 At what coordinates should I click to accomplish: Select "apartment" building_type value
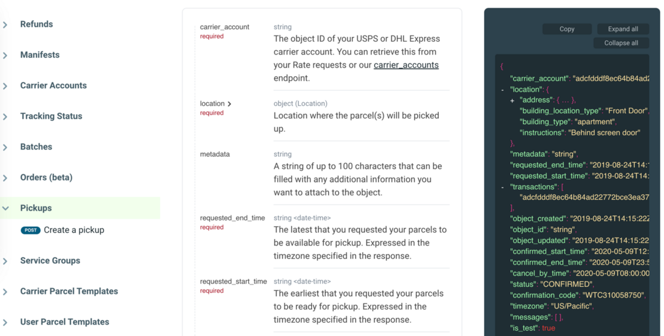pos(594,122)
